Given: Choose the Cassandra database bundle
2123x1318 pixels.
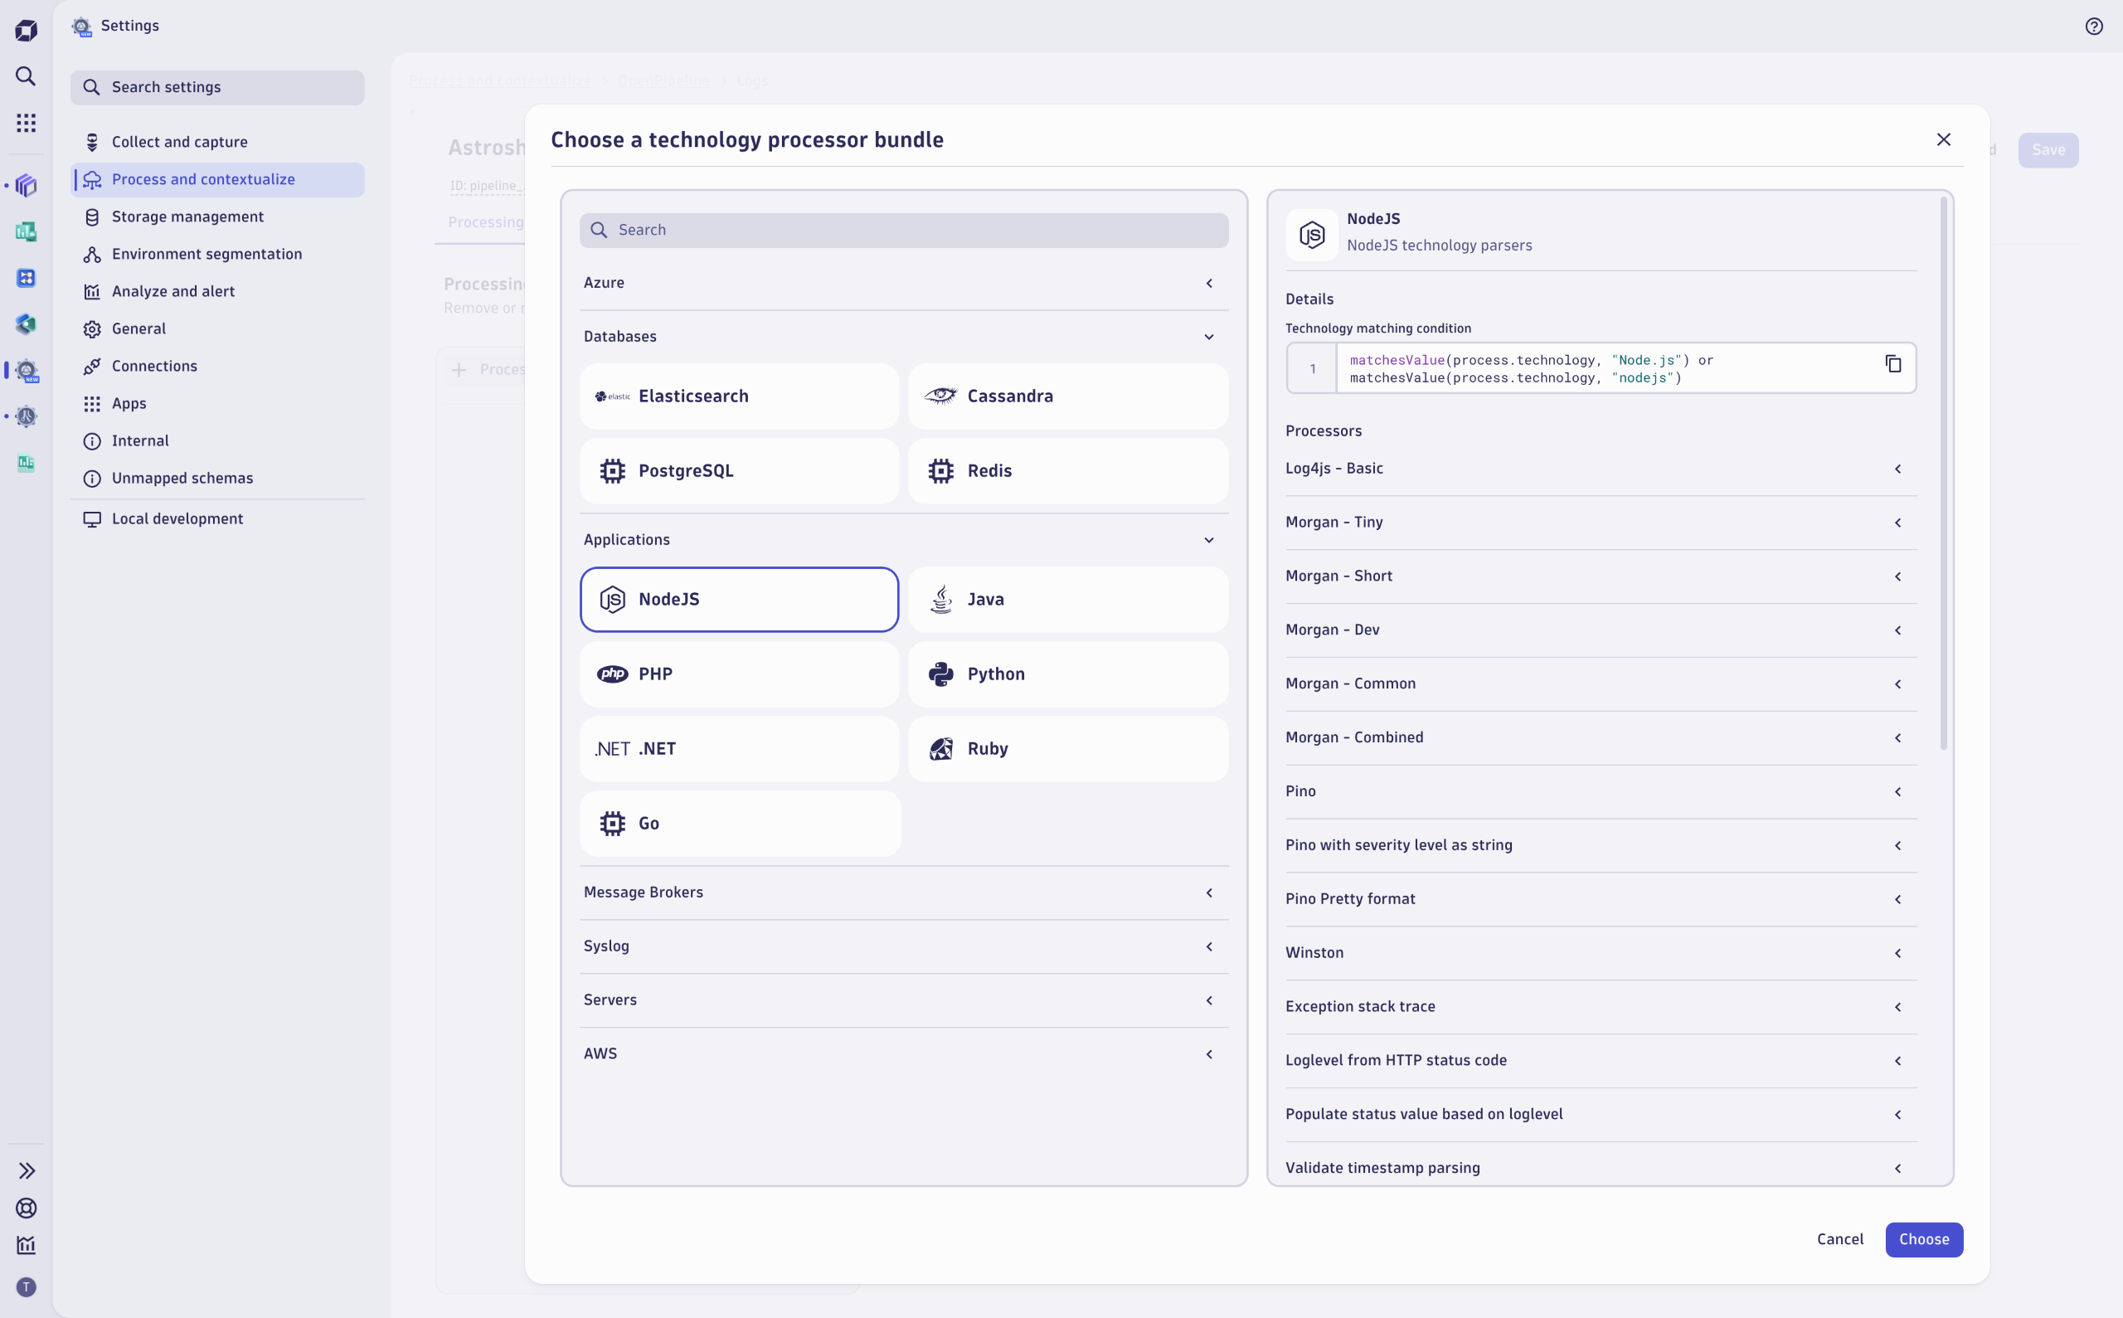Looking at the screenshot, I should tap(1067, 396).
